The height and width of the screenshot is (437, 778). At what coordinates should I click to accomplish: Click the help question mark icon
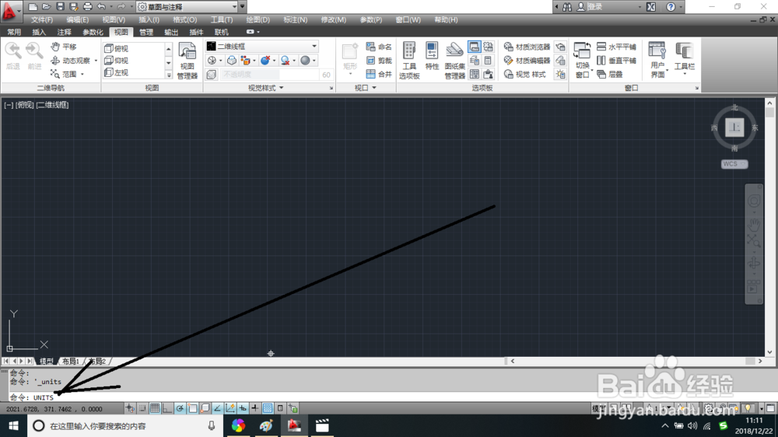tap(671, 6)
